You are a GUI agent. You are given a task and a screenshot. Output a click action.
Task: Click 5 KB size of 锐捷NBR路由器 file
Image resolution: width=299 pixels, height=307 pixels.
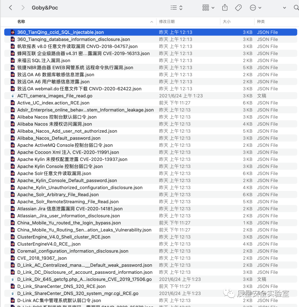(248, 67)
